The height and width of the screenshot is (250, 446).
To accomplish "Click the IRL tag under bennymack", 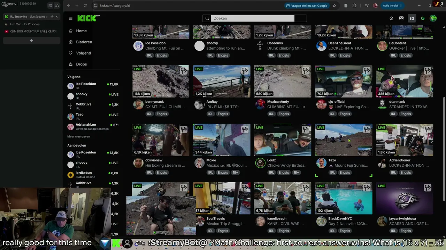I will (149, 114).
